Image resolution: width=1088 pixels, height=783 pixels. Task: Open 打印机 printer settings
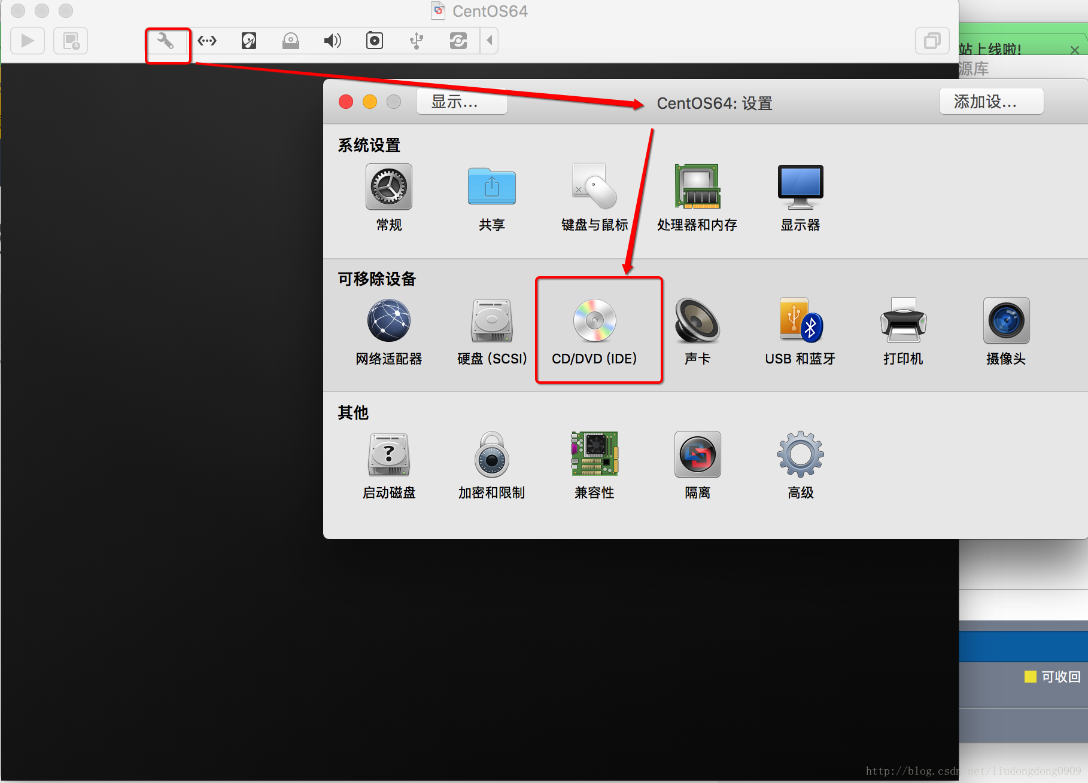904,332
